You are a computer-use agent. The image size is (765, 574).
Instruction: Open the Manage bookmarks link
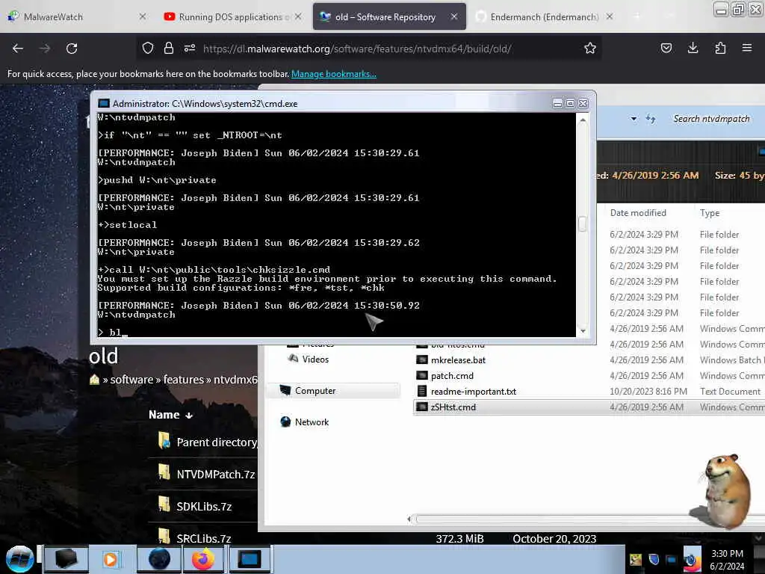click(x=334, y=74)
